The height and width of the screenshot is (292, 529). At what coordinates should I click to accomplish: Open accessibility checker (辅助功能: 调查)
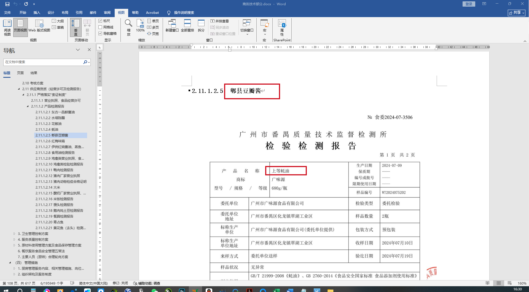[147, 283]
